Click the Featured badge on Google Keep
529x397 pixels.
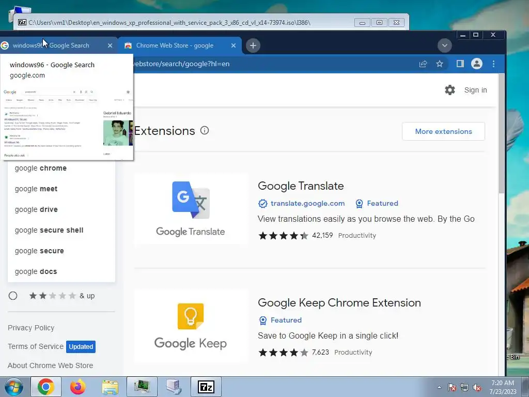tap(280, 320)
